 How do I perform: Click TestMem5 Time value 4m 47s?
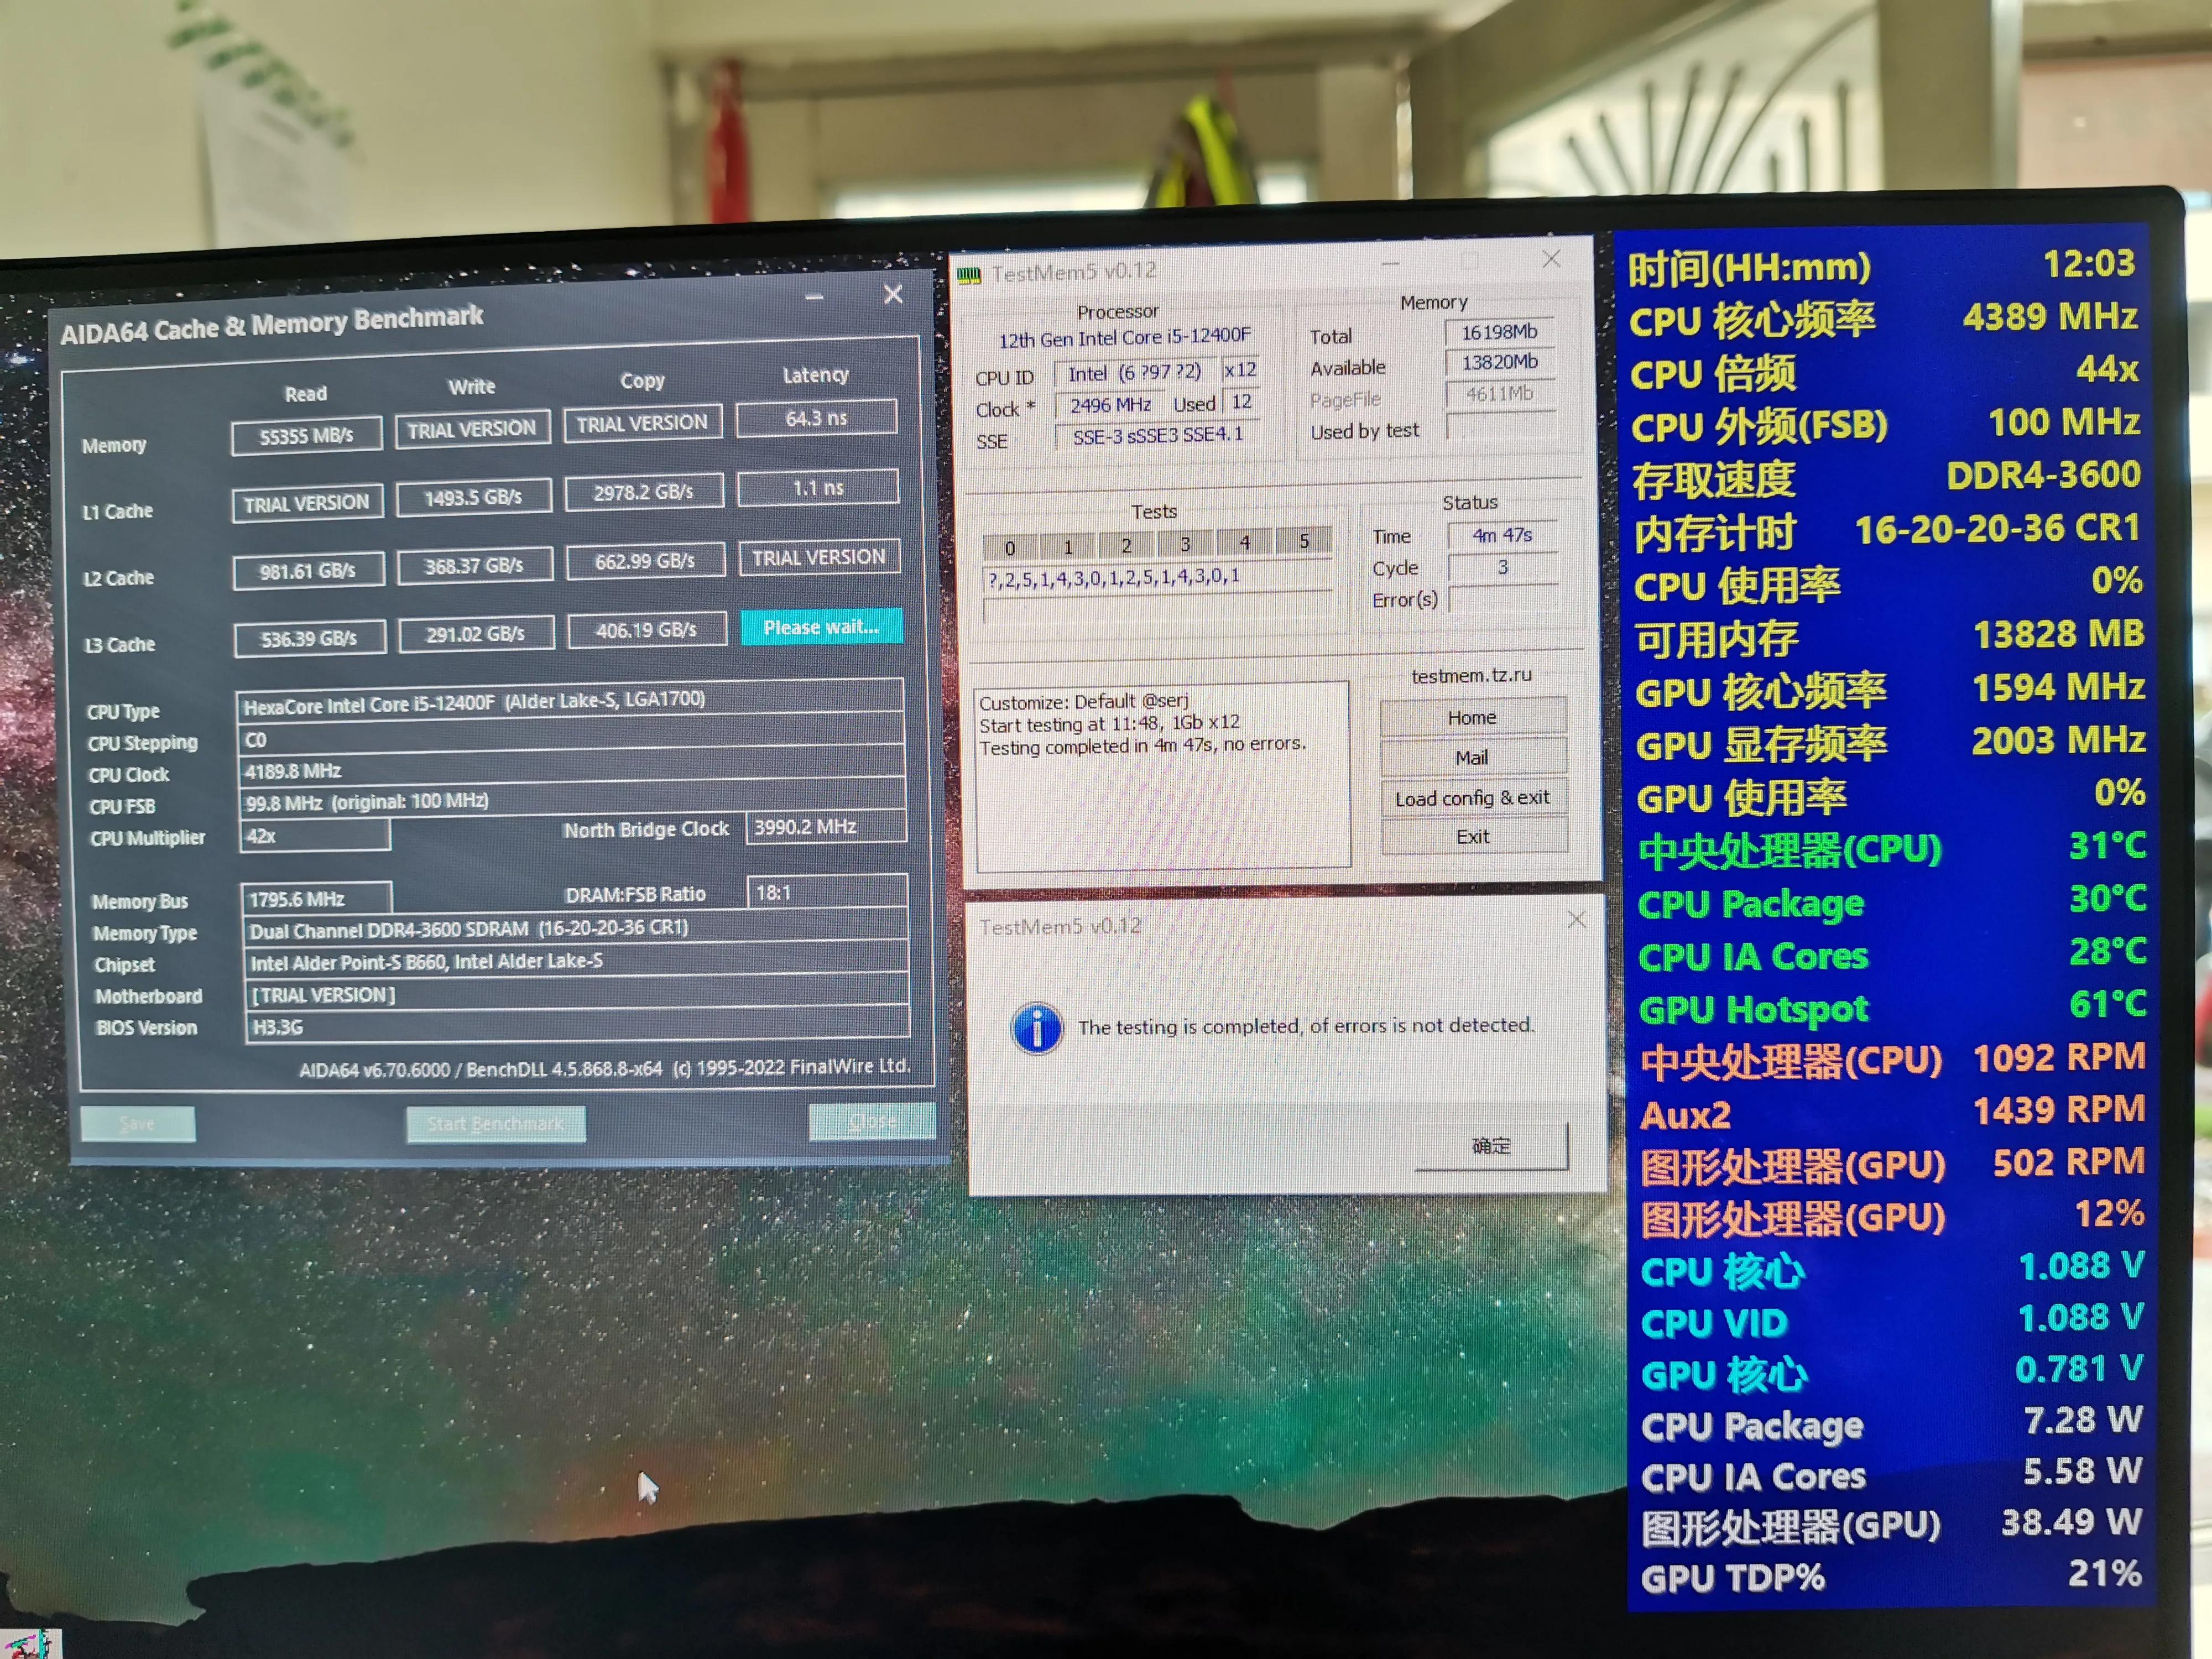(1503, 535)
